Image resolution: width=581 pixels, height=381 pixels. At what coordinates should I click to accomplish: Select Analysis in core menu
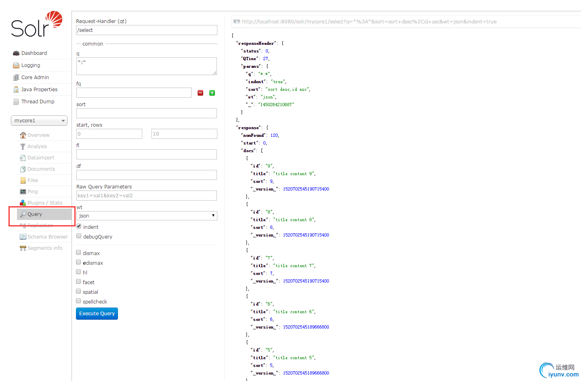37,147
